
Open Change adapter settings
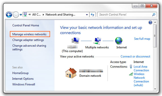[x=28, y=40]
